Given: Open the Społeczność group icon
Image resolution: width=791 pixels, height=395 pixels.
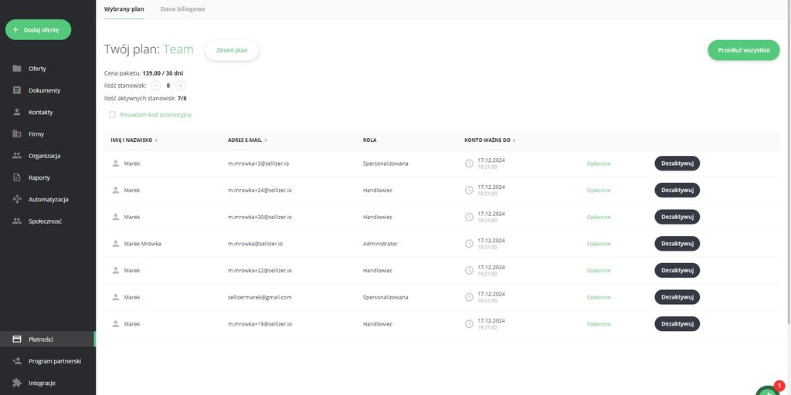Looking at the screenshot, I should coord(17,221).
